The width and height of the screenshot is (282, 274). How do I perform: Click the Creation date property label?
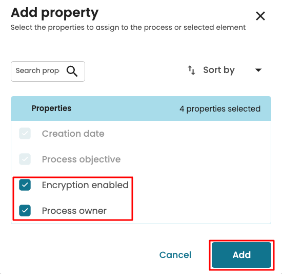pos(73,134)
